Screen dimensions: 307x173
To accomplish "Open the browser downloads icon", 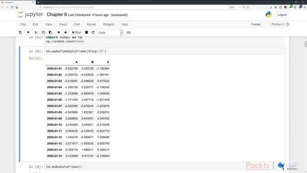I will 271,7.
